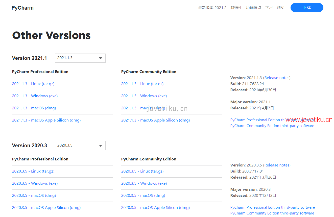
Task: Click the PyCharm logo in header
Action: tap(22, 8)
